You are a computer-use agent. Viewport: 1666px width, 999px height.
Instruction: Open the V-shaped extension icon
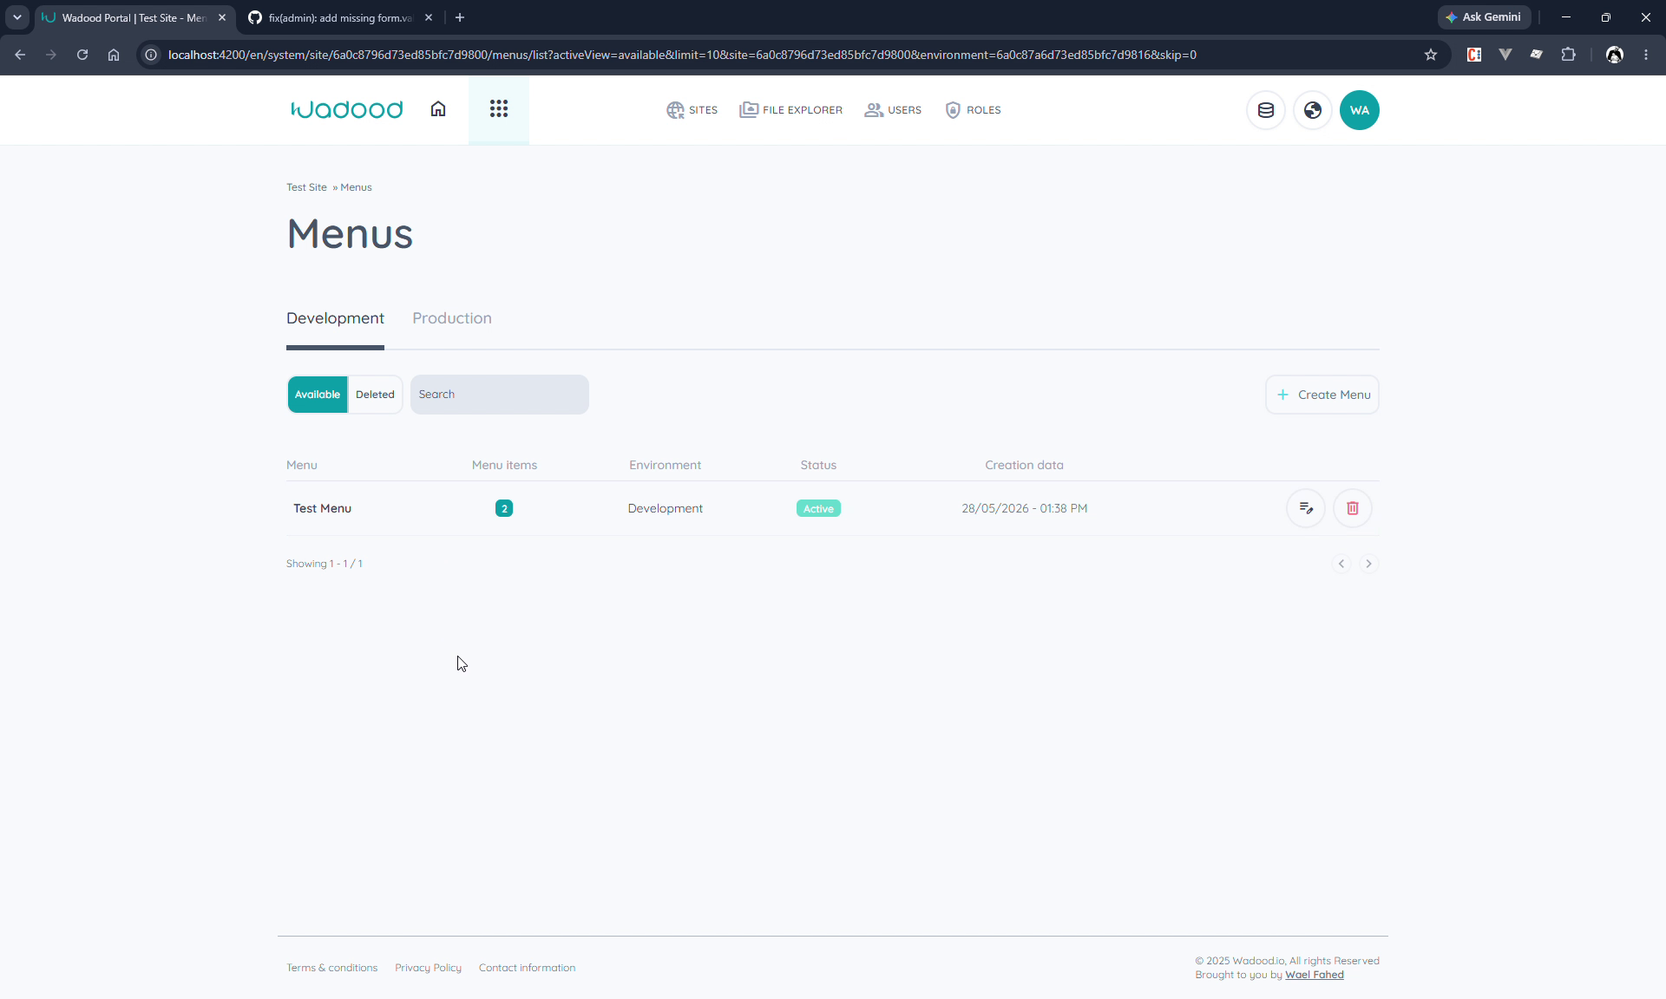tap(1505, 55)
